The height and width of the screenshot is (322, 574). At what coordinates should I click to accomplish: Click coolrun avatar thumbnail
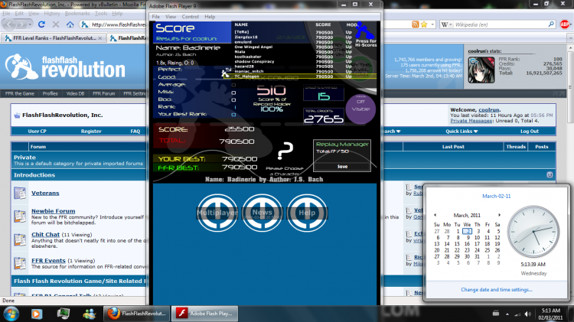481,70
